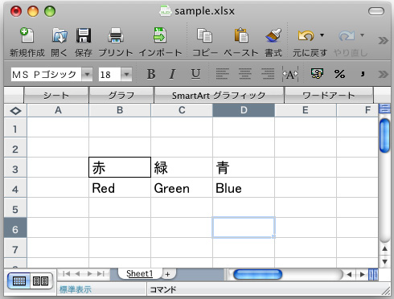394x299 pixels.
Task: Click the vertical scroll up arrow
Action: (x=385, y=248)
